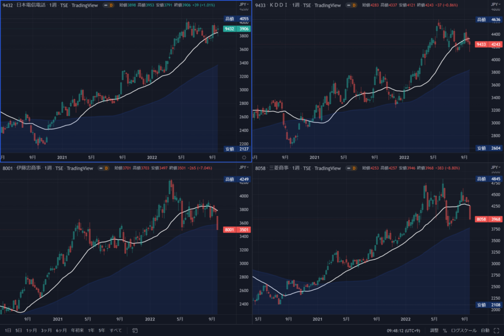Open the timezone menu at 09:48:12 (UTC+9)
Screen dimensions: 504x336
[x=404, y=331]
